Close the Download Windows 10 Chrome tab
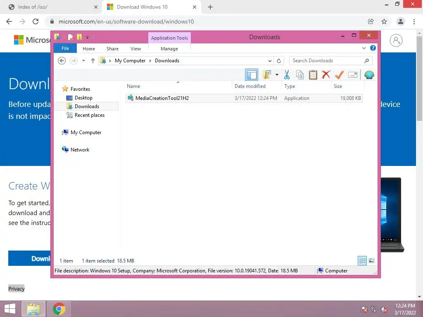Screen dimensions: 423x317 [x=195, y=7]
